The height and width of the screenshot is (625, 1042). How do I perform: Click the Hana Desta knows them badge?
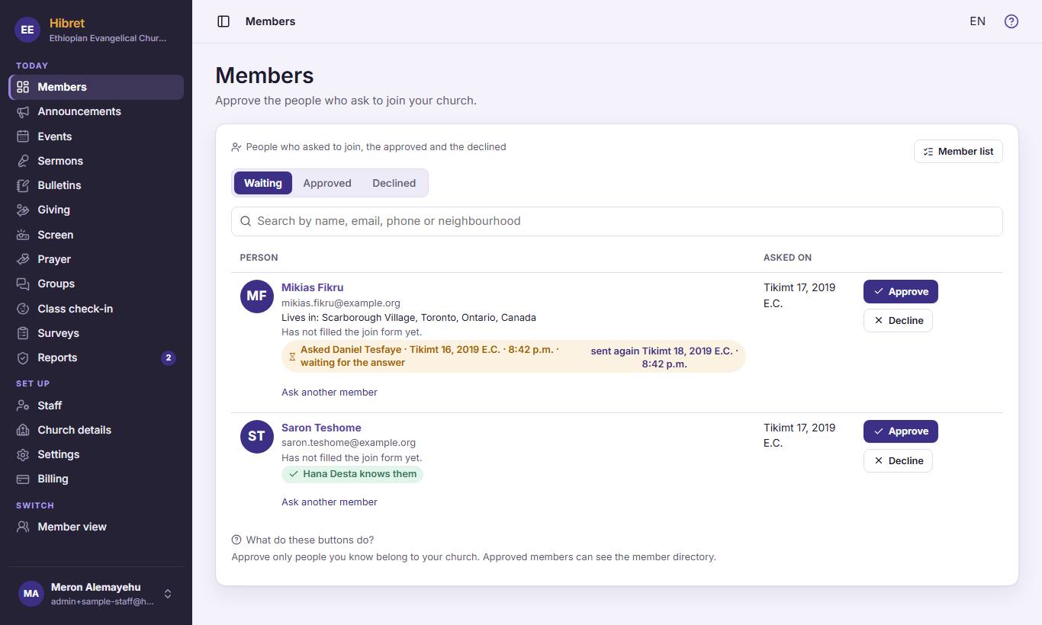[352, 474]
